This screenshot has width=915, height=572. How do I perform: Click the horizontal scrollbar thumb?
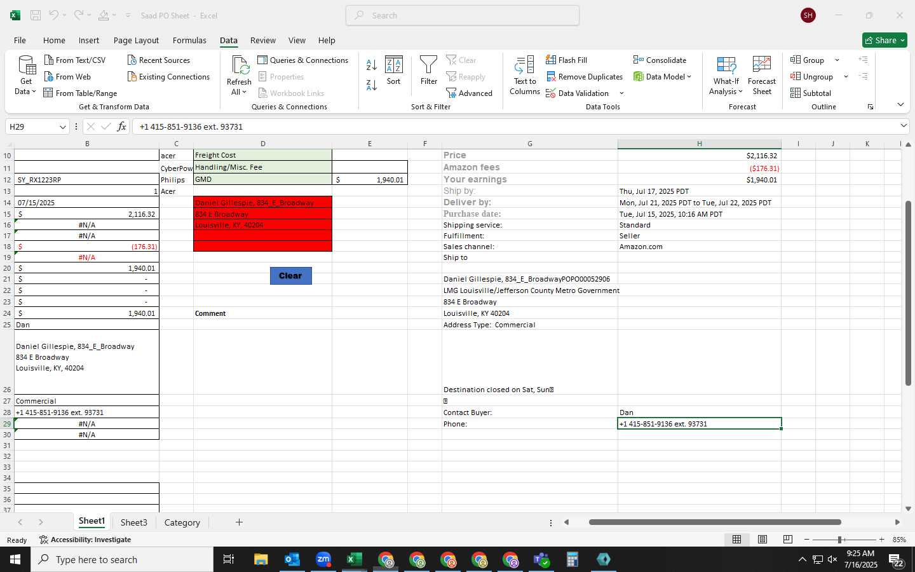(x=715, y=522)
